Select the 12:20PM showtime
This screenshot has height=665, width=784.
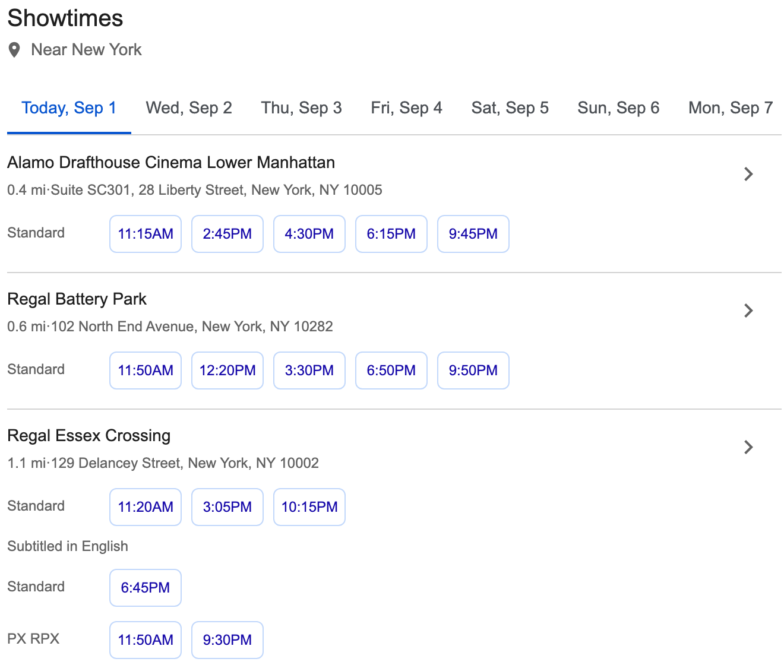coord(227,370)
